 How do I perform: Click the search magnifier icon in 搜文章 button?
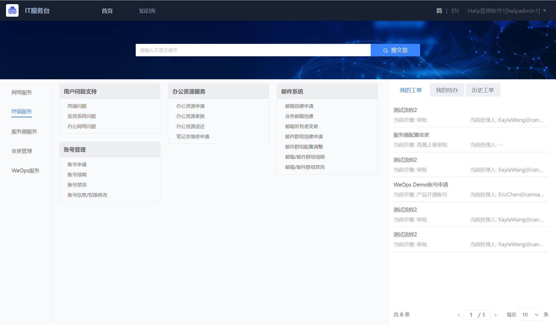385,50
